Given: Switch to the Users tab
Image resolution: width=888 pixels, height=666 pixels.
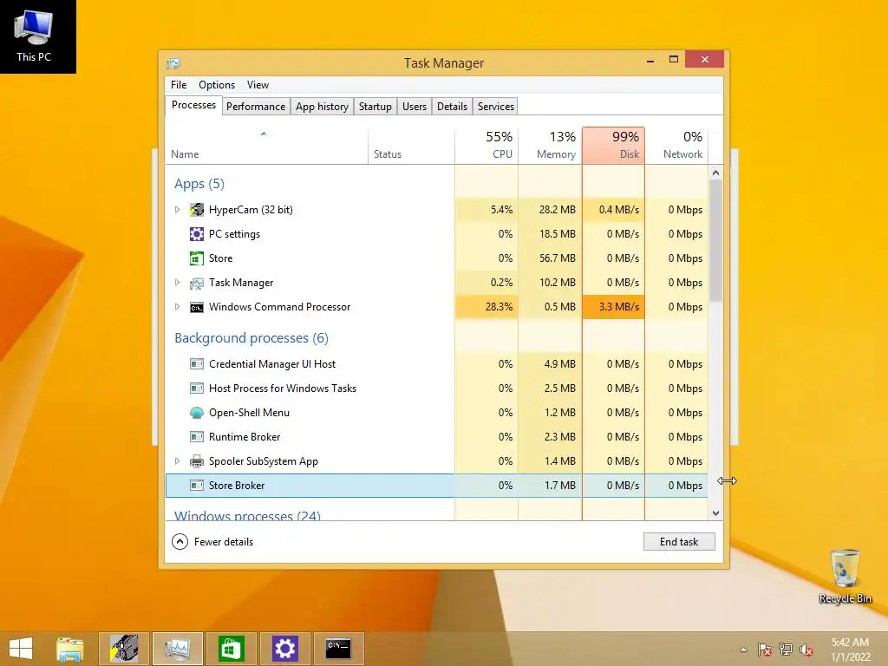Looking at the screenshot, I should [x=414, y=107].
